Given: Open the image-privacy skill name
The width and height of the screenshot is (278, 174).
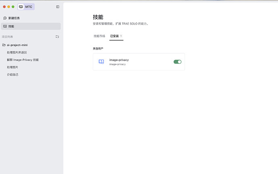Looking at the screenshot, I should coord(119,60).
